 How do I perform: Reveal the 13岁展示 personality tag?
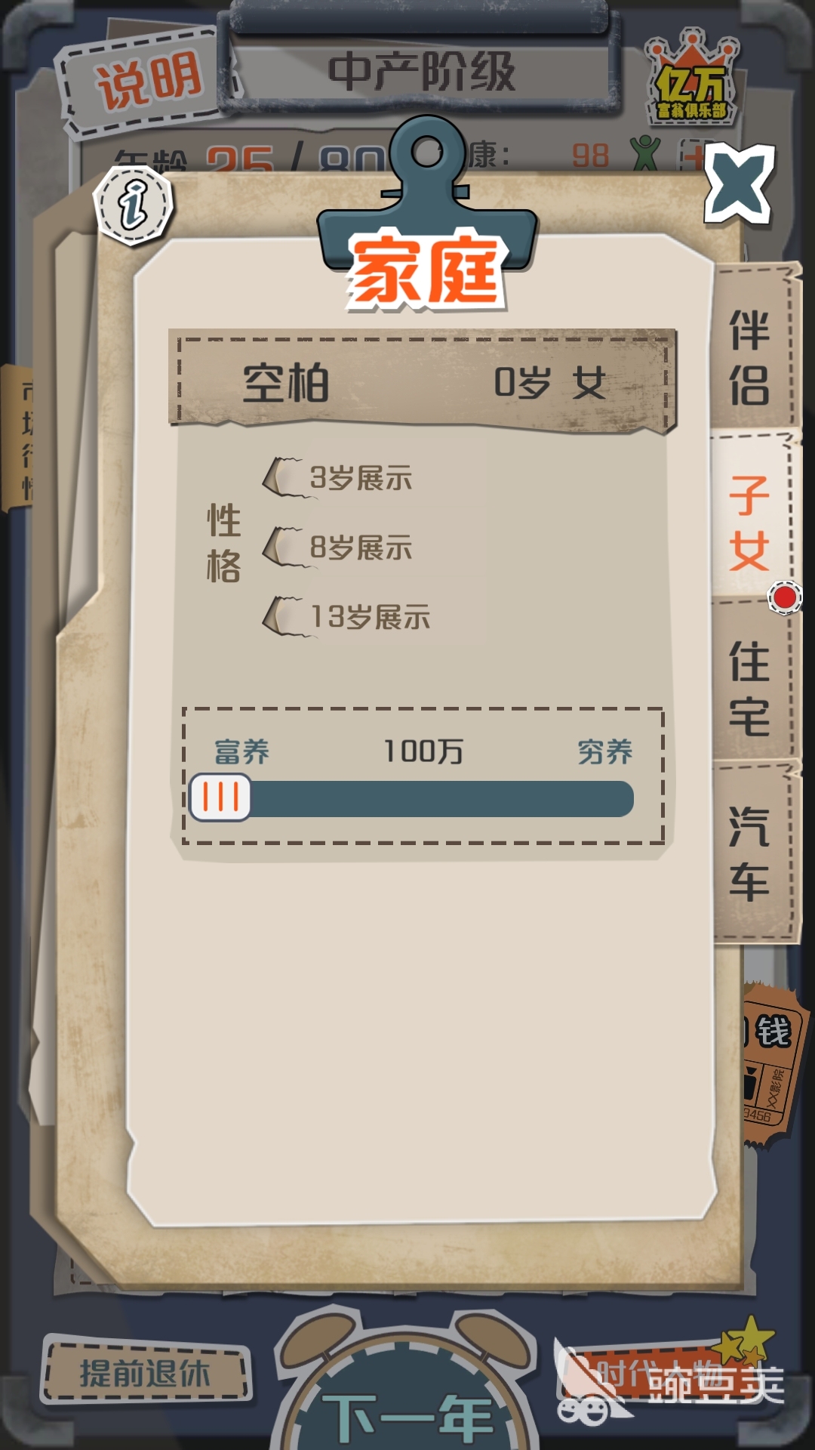click(x=347, y=616)
